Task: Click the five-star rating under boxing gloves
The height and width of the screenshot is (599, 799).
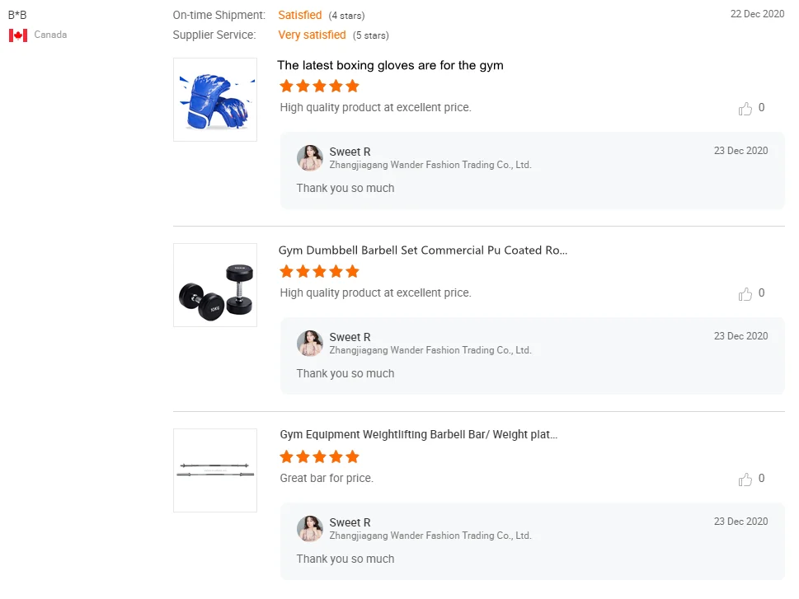Action: [x=319, y=87]
